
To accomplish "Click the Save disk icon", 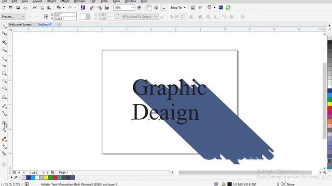I will pyautogui.click(x=18, y=8).
